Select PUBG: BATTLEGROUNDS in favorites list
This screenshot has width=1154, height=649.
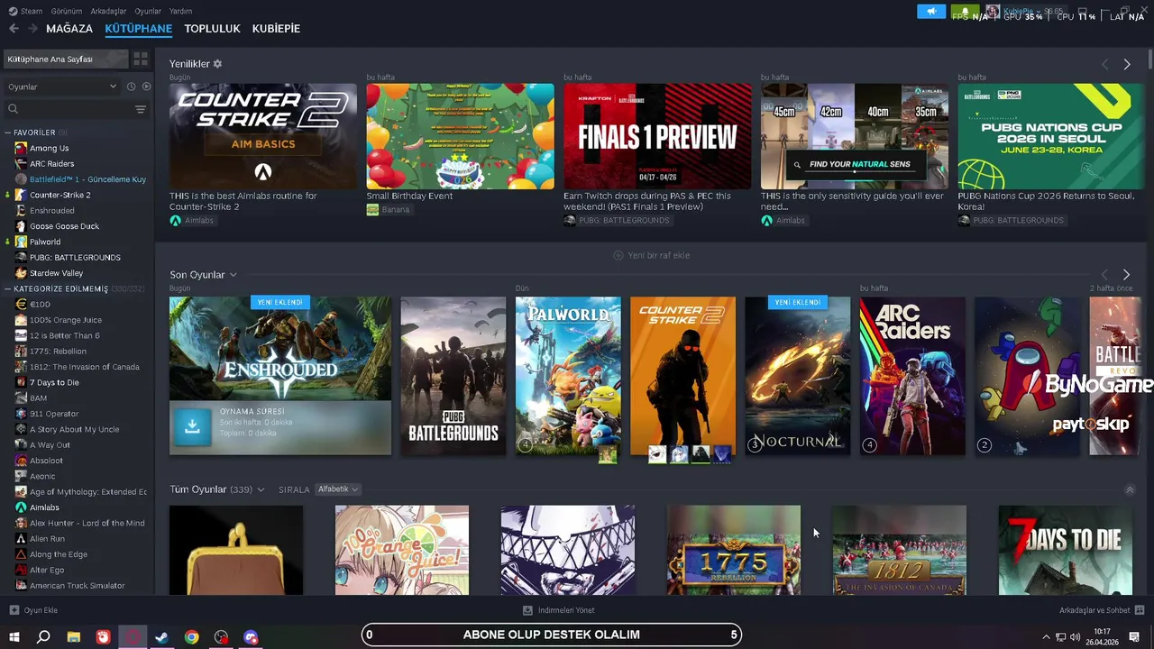point(75,257)
